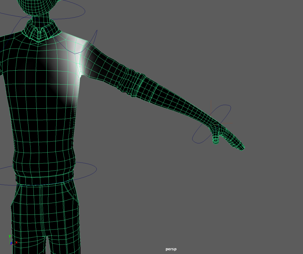Click the green Y axis on view gizmo
The image size is (303, 254).
click(10, 236)
